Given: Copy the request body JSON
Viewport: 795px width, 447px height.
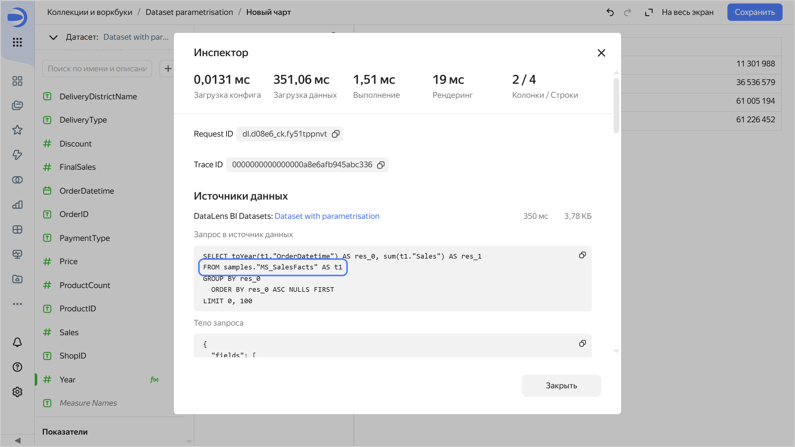Looking at the screenshot, I should pyautogui.click(x=582, y=343).
